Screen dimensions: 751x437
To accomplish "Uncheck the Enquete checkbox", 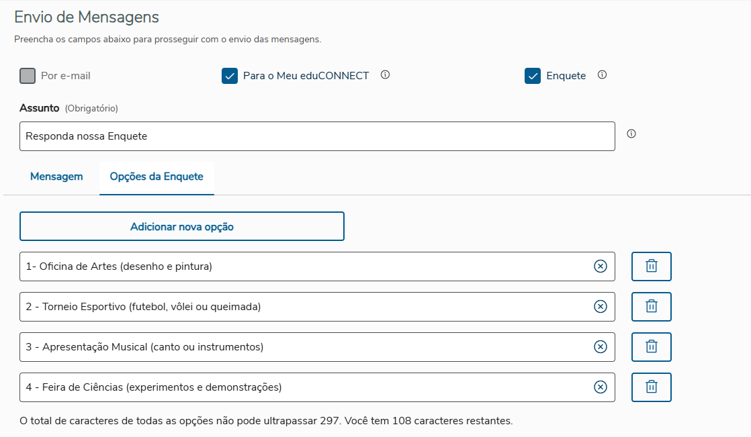I will [x=533, y=76].
